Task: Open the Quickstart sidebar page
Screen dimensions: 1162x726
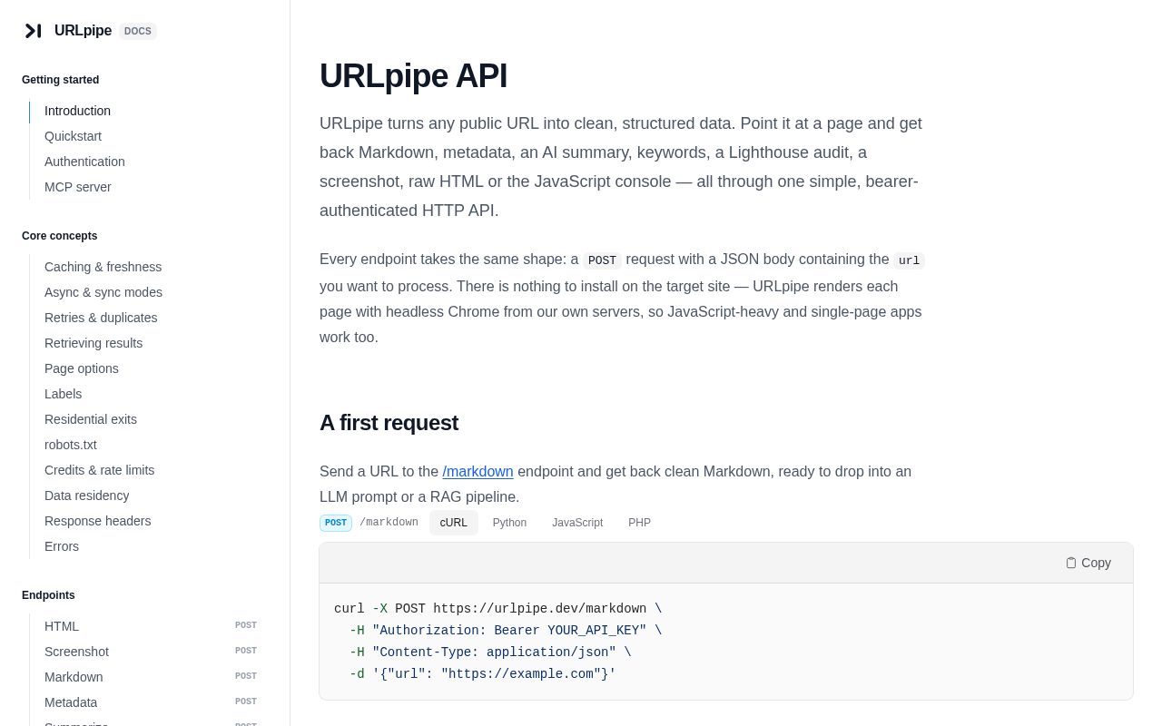Action: pos(73,136)
